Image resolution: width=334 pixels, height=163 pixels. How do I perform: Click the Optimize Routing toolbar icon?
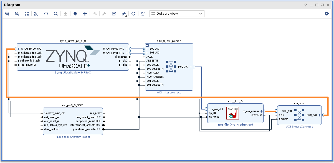[x=143, y=13]
